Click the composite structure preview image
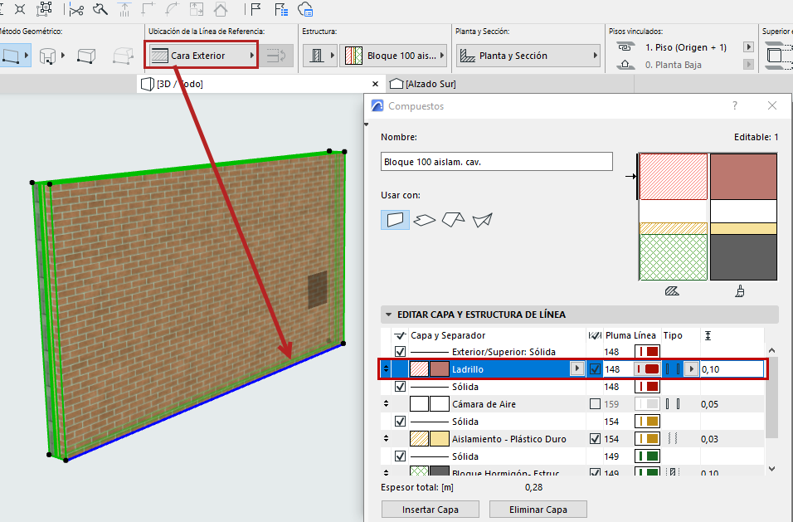This screenshot has width=793, height=522. pos(707,217)
